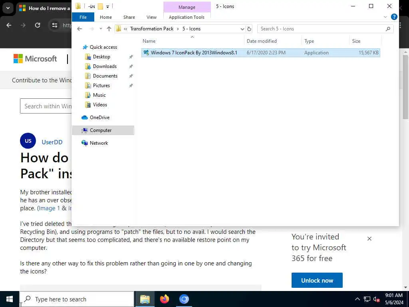This screenshot has width=409, height=307.
Task: Click the taskbar Type here to search box
Action: click(77, 299)
